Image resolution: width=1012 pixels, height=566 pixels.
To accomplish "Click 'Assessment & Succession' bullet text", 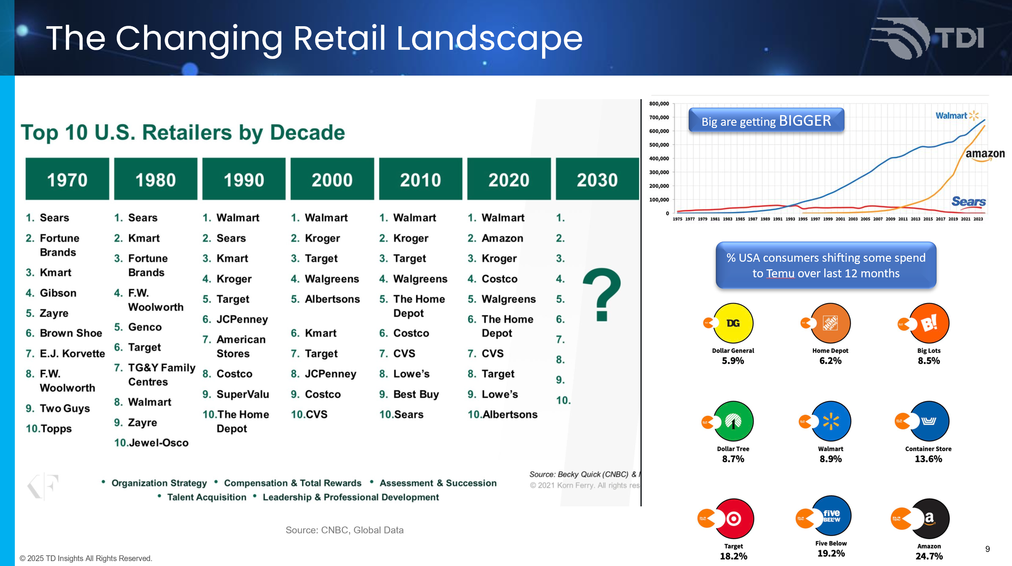I will (x=438, y=483).
